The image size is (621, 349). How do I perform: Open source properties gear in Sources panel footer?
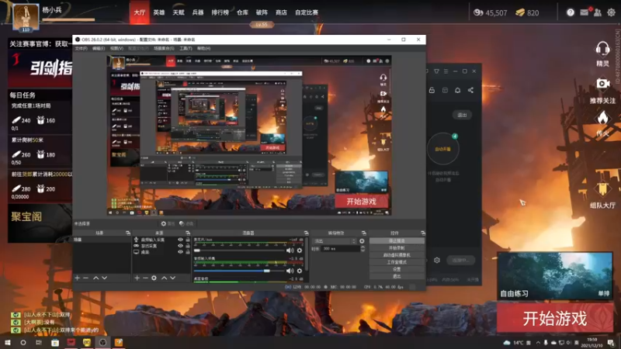(154, 278)
